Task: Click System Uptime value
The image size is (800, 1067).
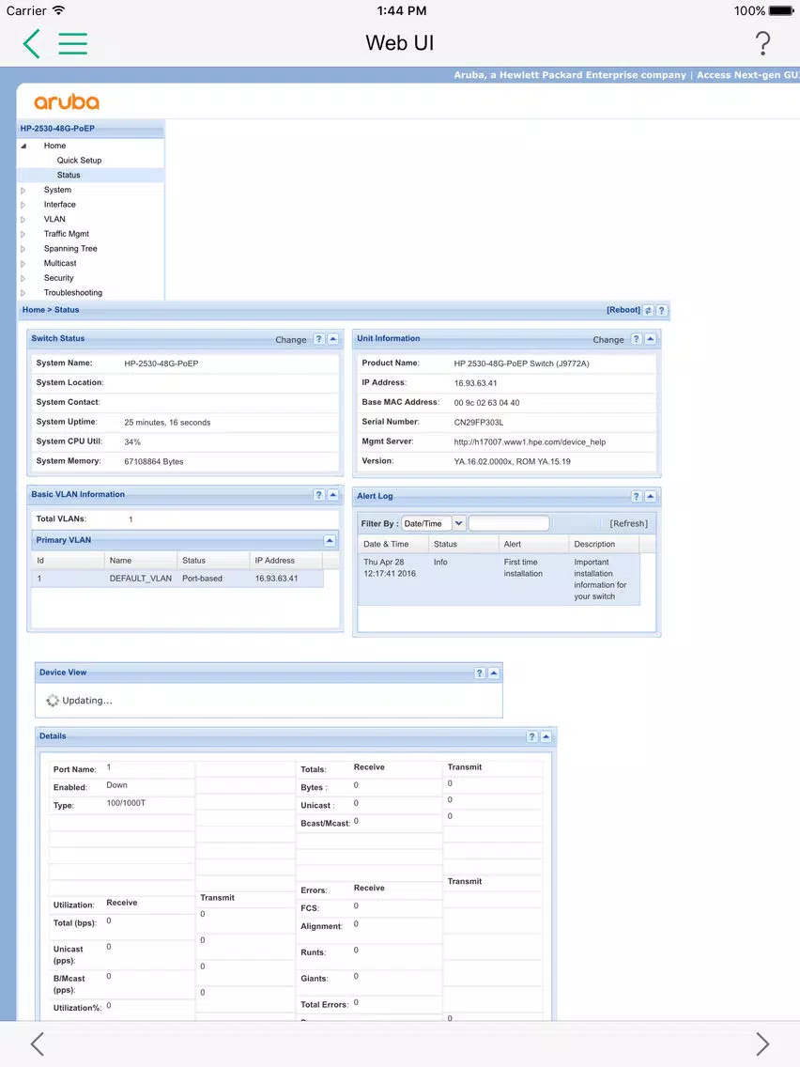Action: pyautogui.click(x=167, y=423)
